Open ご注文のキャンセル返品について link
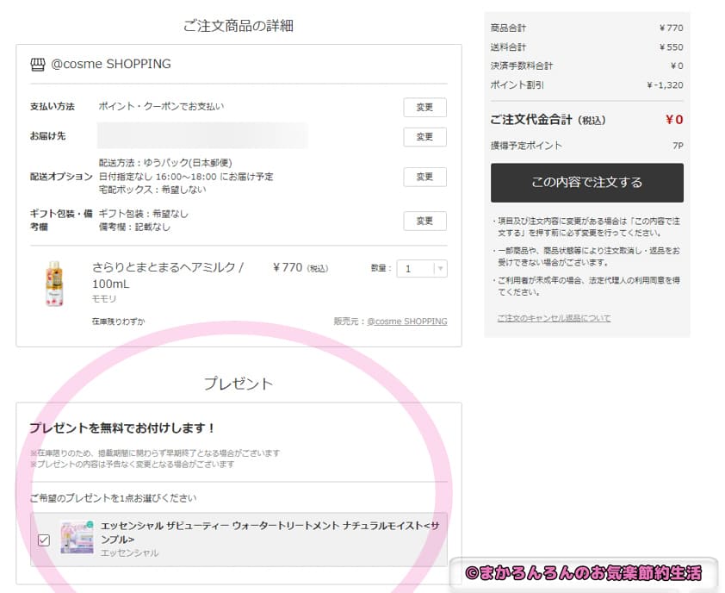 [x=554, y=318]
